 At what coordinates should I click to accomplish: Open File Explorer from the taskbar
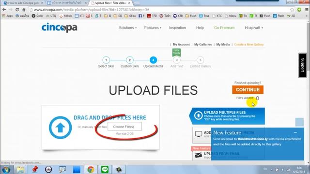pos(20,170)
